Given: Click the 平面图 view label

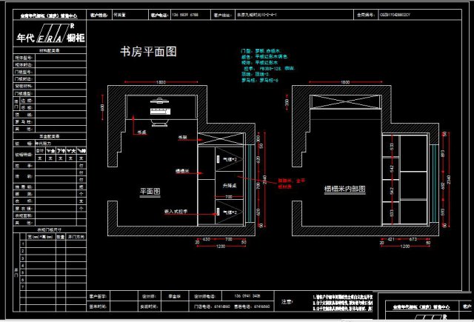Looking at the screenshot, I should pos(150,190).
